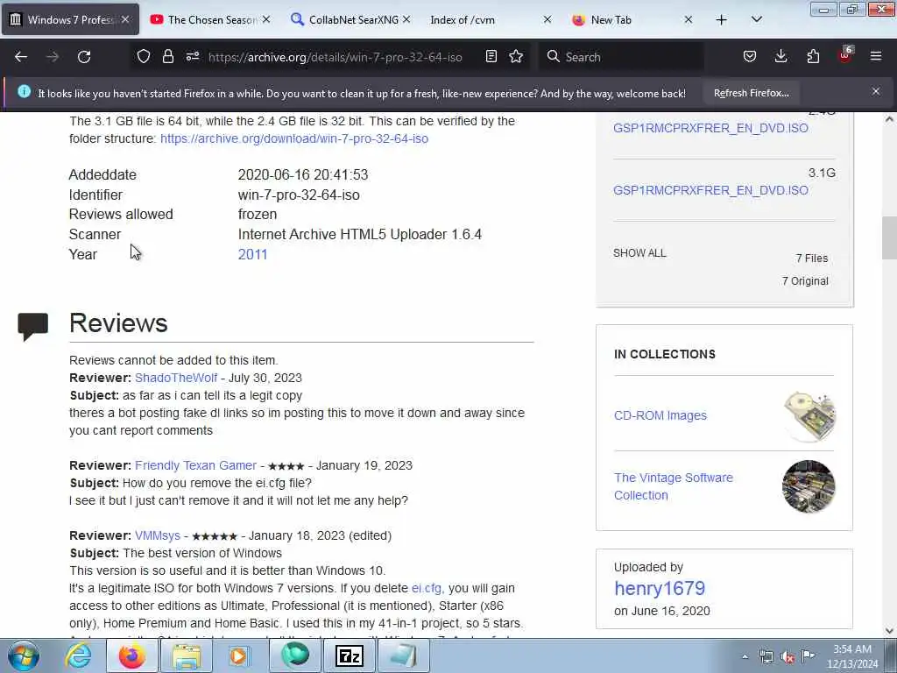Click the Firefox taskbar icon
The image size is (897, 673).
tap(131, 655)
